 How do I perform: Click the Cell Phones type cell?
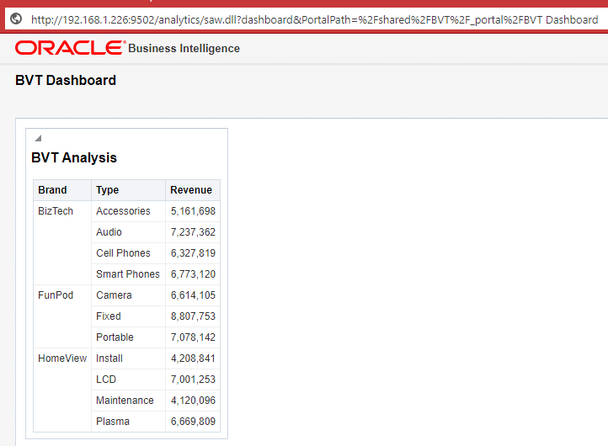128,253
